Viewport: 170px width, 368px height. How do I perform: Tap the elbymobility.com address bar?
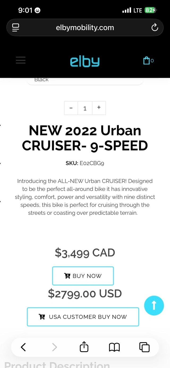[85, 27]
